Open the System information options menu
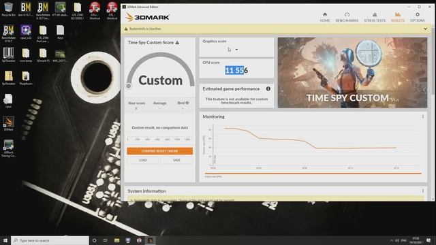This screenshot has width=436, height=245. coord(422,191)
